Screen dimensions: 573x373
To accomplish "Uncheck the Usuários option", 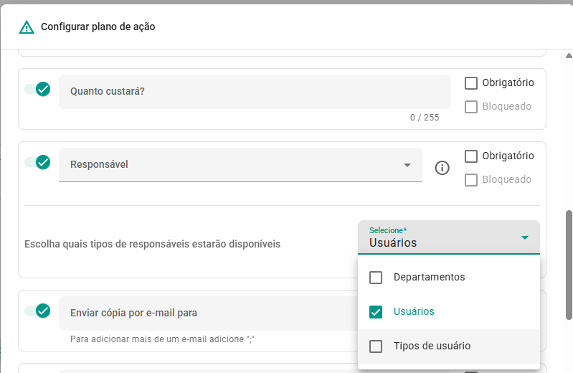I will click(376, 312).
